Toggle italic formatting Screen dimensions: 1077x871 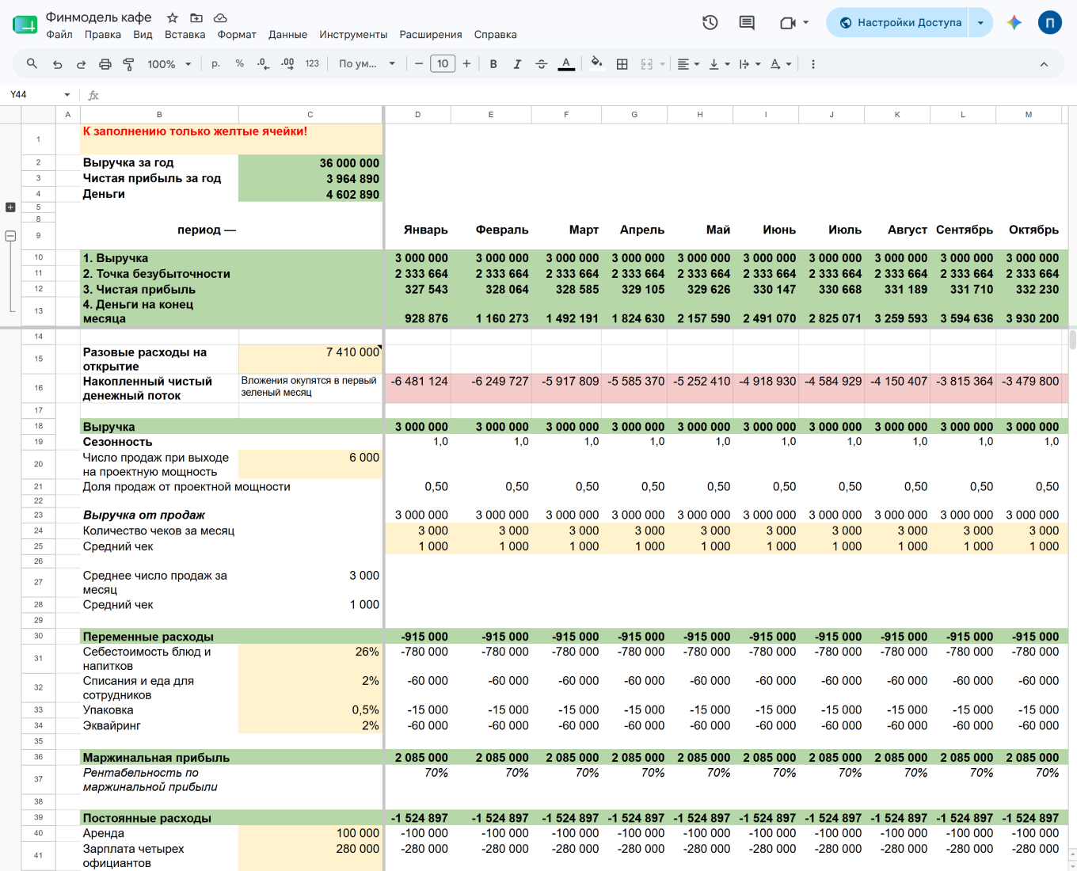pos(517,64)
